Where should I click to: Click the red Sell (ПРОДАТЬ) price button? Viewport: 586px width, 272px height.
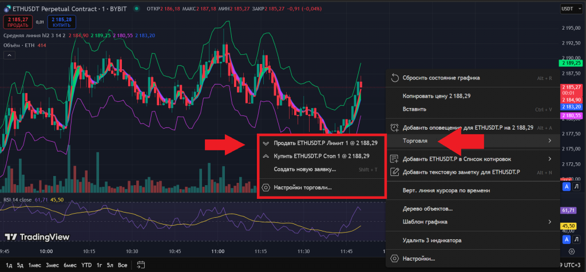[x=18, y=22]
